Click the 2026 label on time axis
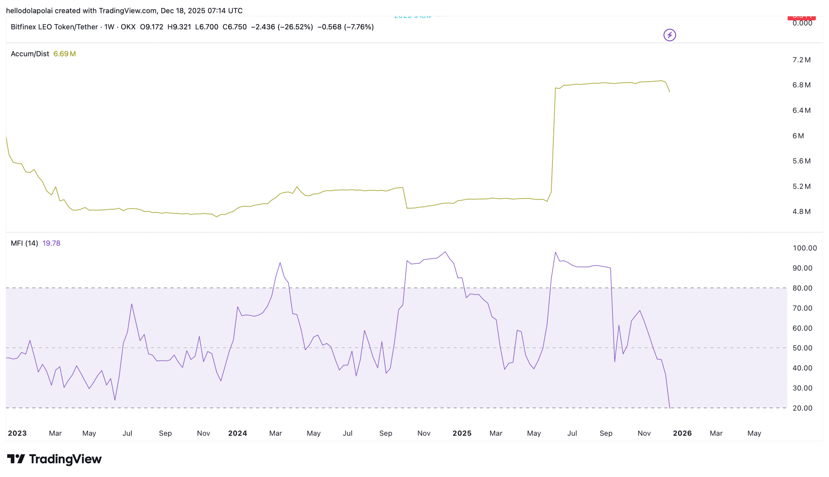The height and width of the screenshot is (477, 829). pyautogui.click(x=682, y=433)
